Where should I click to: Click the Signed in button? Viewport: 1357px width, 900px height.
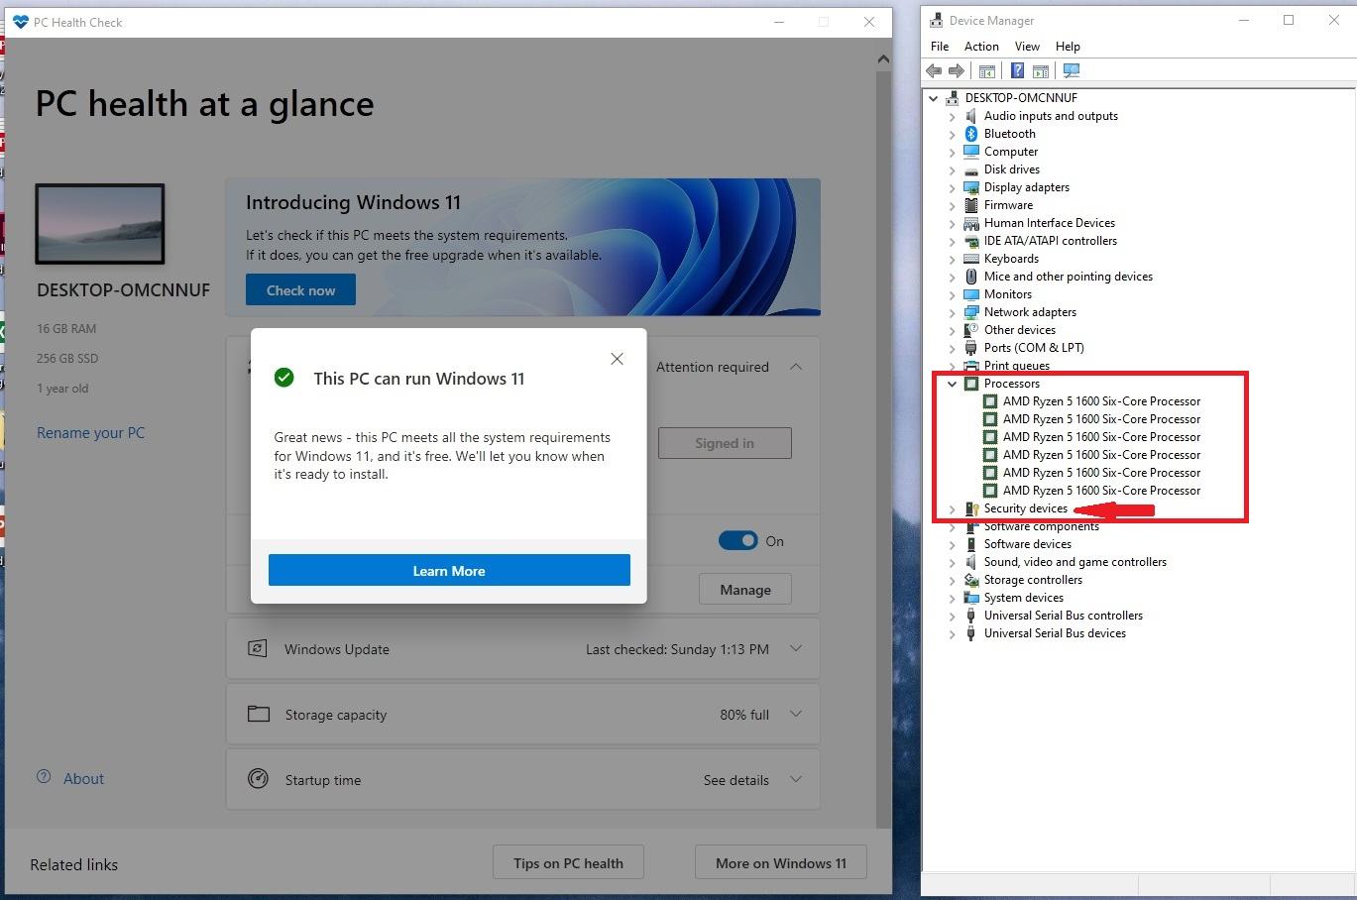[725, 443]
